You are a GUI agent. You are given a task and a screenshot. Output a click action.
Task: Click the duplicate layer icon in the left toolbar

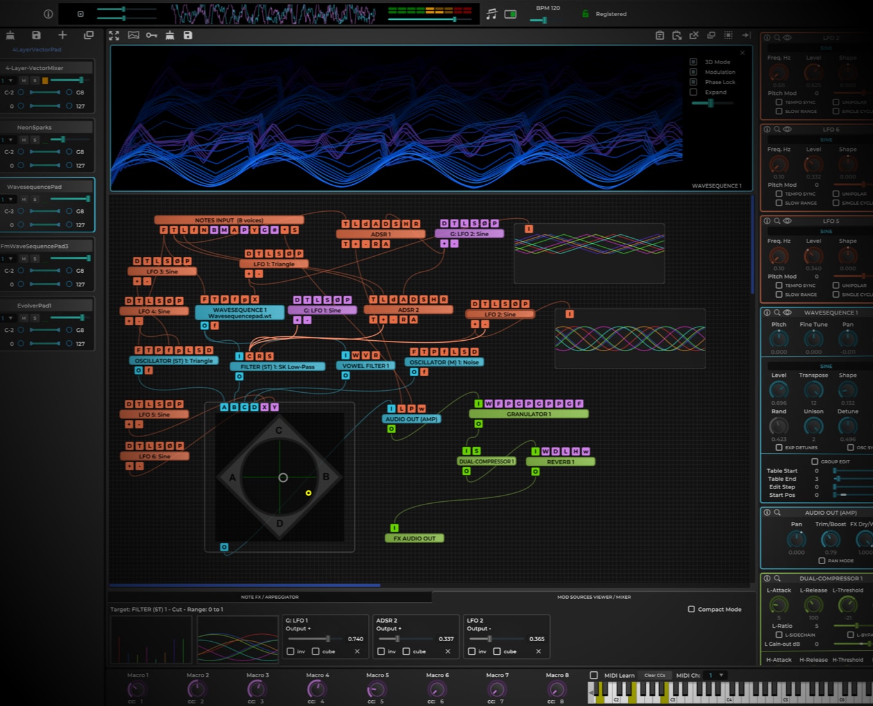coord(89,35)
